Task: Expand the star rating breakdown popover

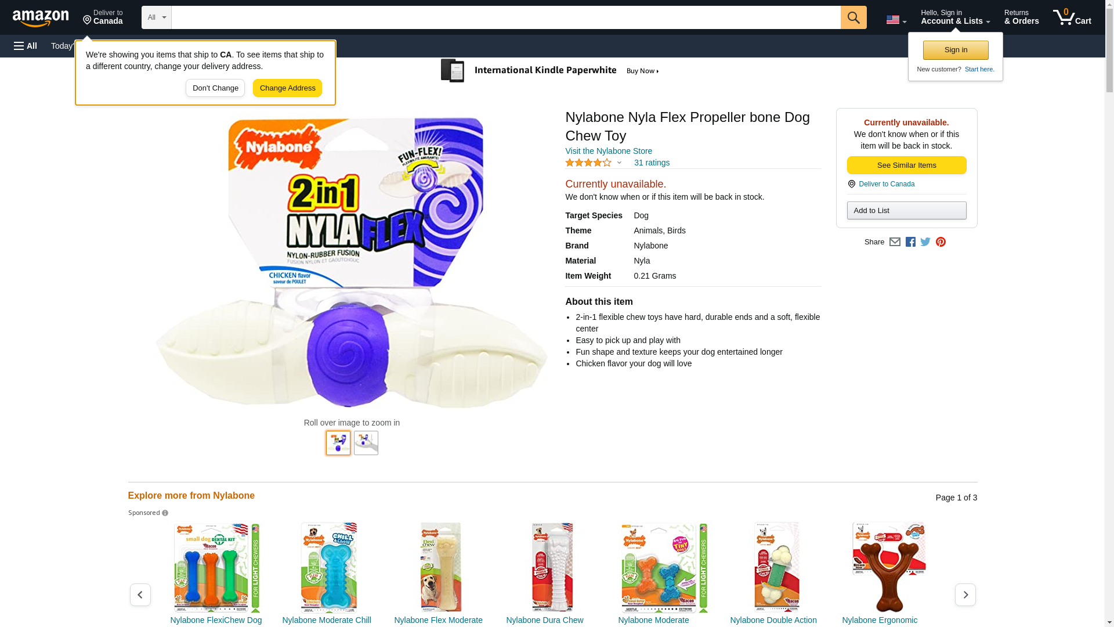Action: (x=593, y=163)
